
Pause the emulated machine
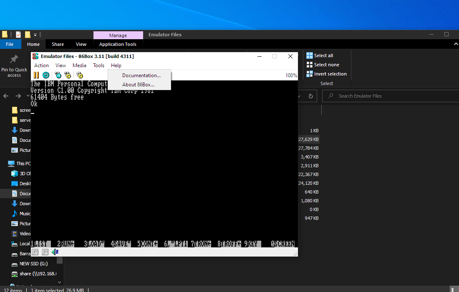pos(36,75)
